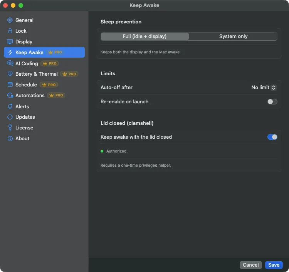Click Keep Awake sidebar item

(44, 52)
